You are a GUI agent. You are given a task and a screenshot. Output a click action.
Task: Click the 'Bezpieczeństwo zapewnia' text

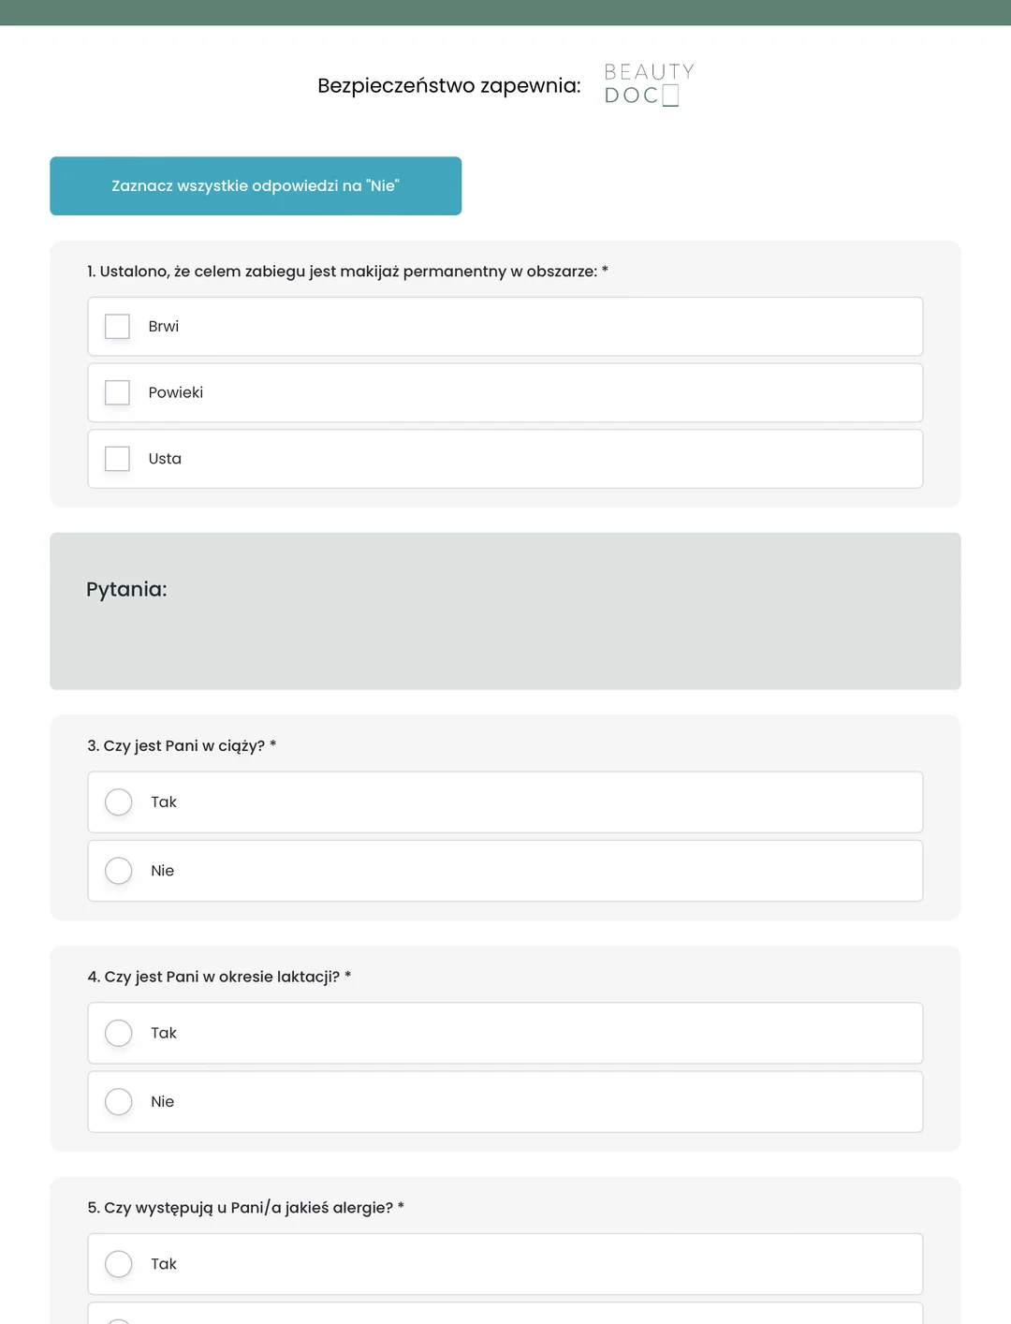(449, 85)
